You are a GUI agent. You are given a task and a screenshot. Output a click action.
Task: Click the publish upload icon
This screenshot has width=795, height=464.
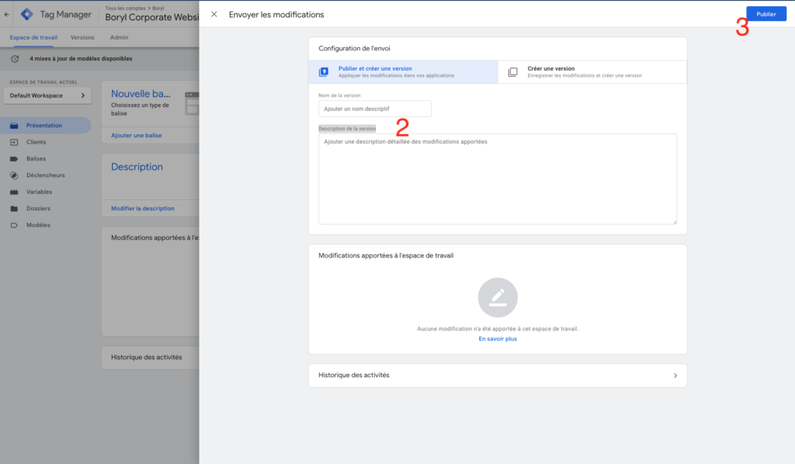(x=324, y=72)
